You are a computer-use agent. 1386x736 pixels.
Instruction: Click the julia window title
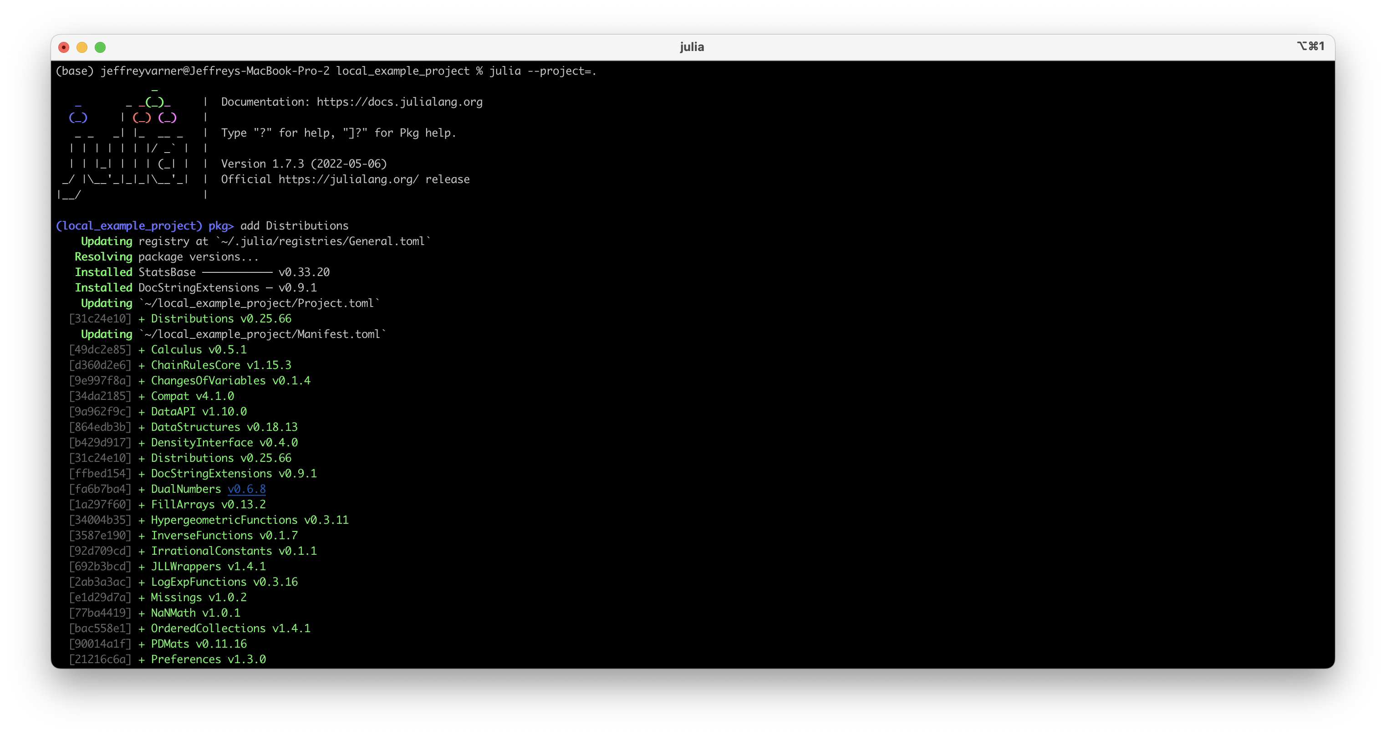(x=692, y=47)
